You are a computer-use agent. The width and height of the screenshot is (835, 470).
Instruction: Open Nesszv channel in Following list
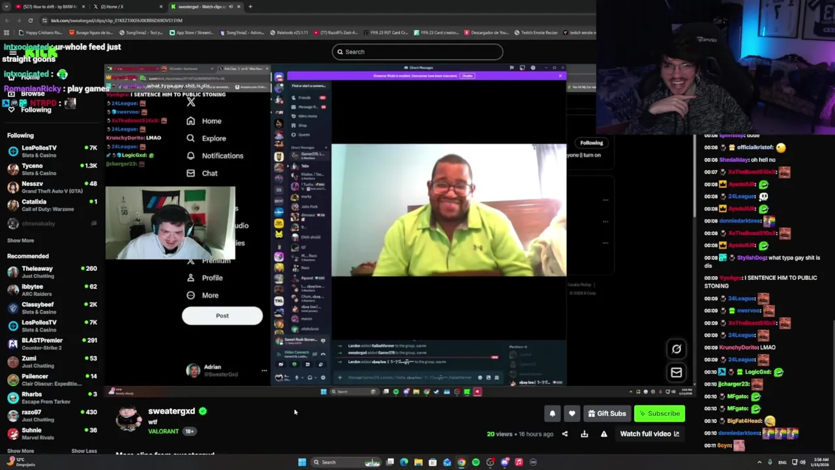coord(52,187)
